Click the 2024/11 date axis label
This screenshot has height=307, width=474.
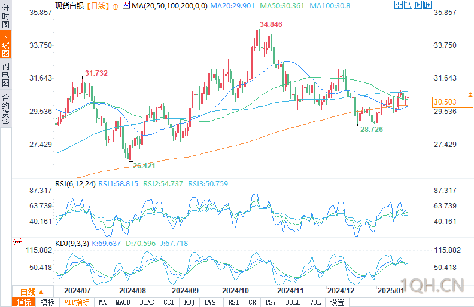click(290, 291)
